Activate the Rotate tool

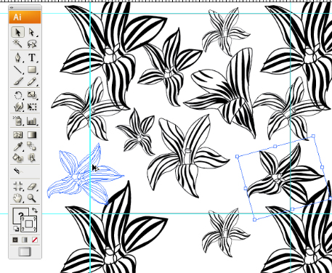18,95
